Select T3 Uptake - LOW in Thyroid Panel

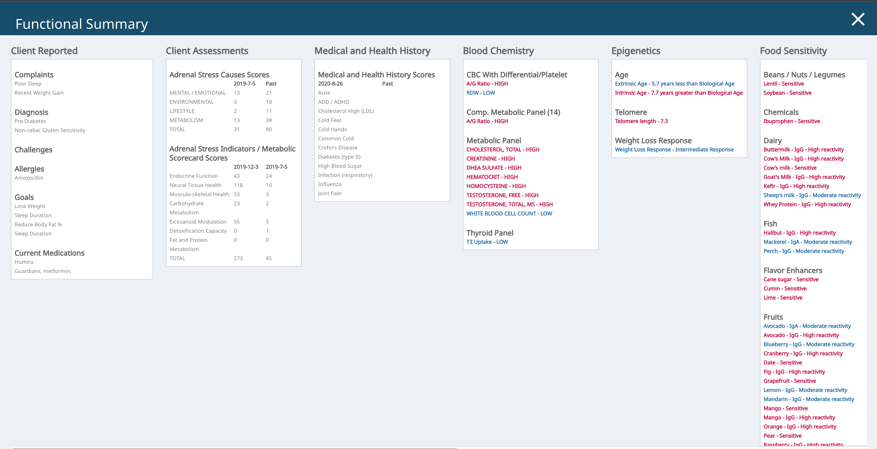[487, 242]
